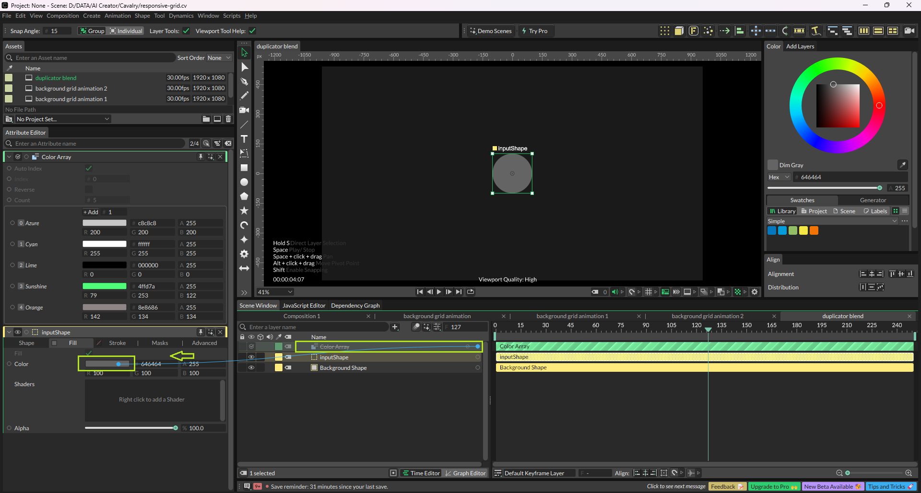Click the color eyedropper icon
This screenshot has height=493, width=921.
click(902, 165)
